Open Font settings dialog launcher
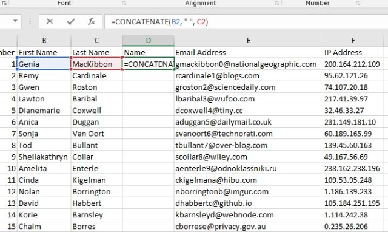Image resolution: width=388 pixels, height=232 pixels. (x=124, y=3)
